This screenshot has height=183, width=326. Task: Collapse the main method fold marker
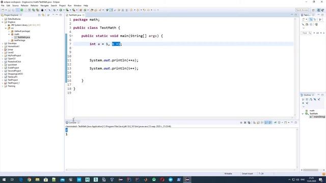tap(72, 36)
